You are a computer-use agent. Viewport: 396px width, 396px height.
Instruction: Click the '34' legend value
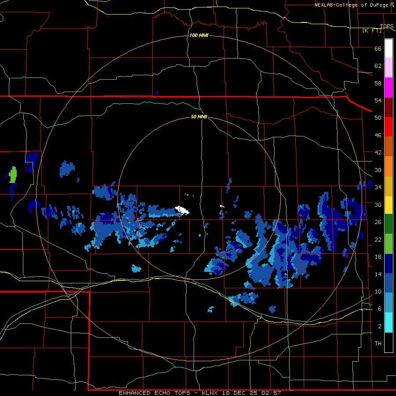(378, 187)
